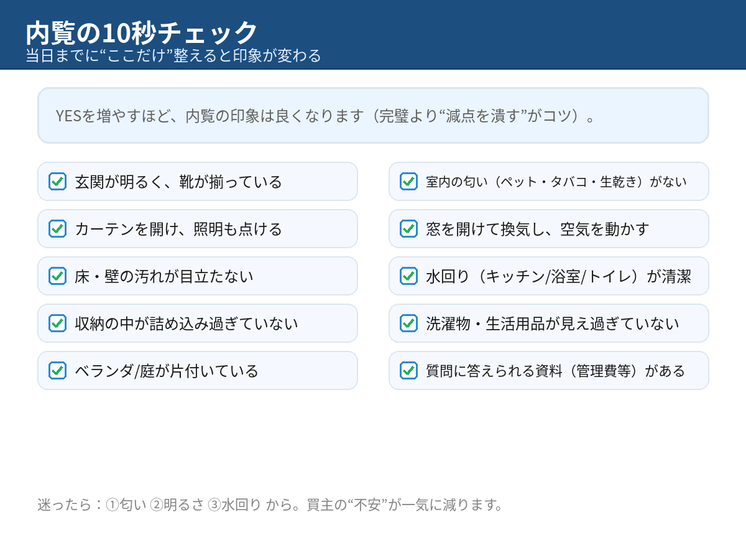Uncheck 床・壁の汚れが目立たない checkbox
Viewport: 746px width, 535px height.
pos(58,276)
